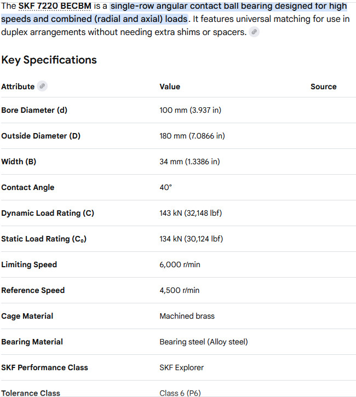This screenshot has width=356, height=397.
Task: Select the Key Specifications heading
Action: click(49, 60)
